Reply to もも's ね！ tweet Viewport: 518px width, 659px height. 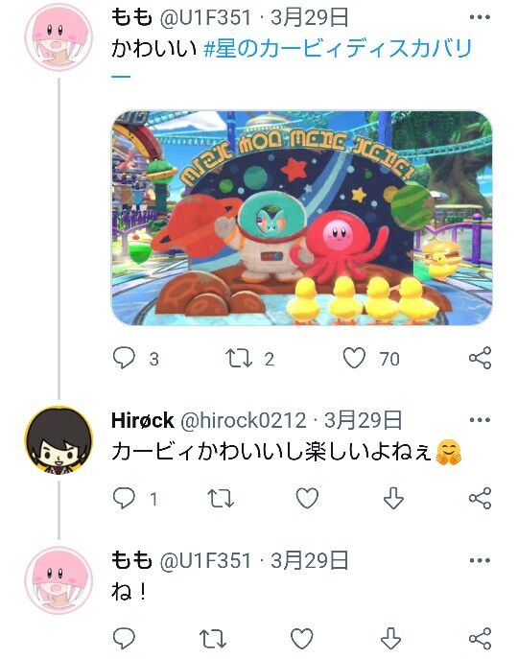[124, 639]
